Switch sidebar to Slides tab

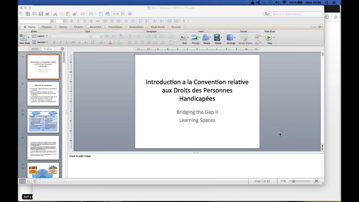[35, 49]
